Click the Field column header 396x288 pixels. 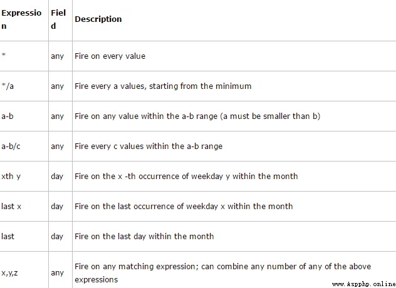point(58,19)
